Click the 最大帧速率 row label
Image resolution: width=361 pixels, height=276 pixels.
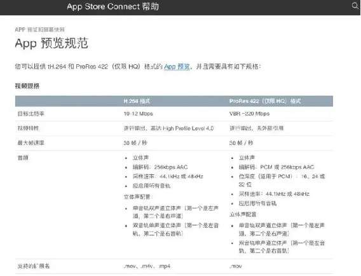[x=31, y=143]
